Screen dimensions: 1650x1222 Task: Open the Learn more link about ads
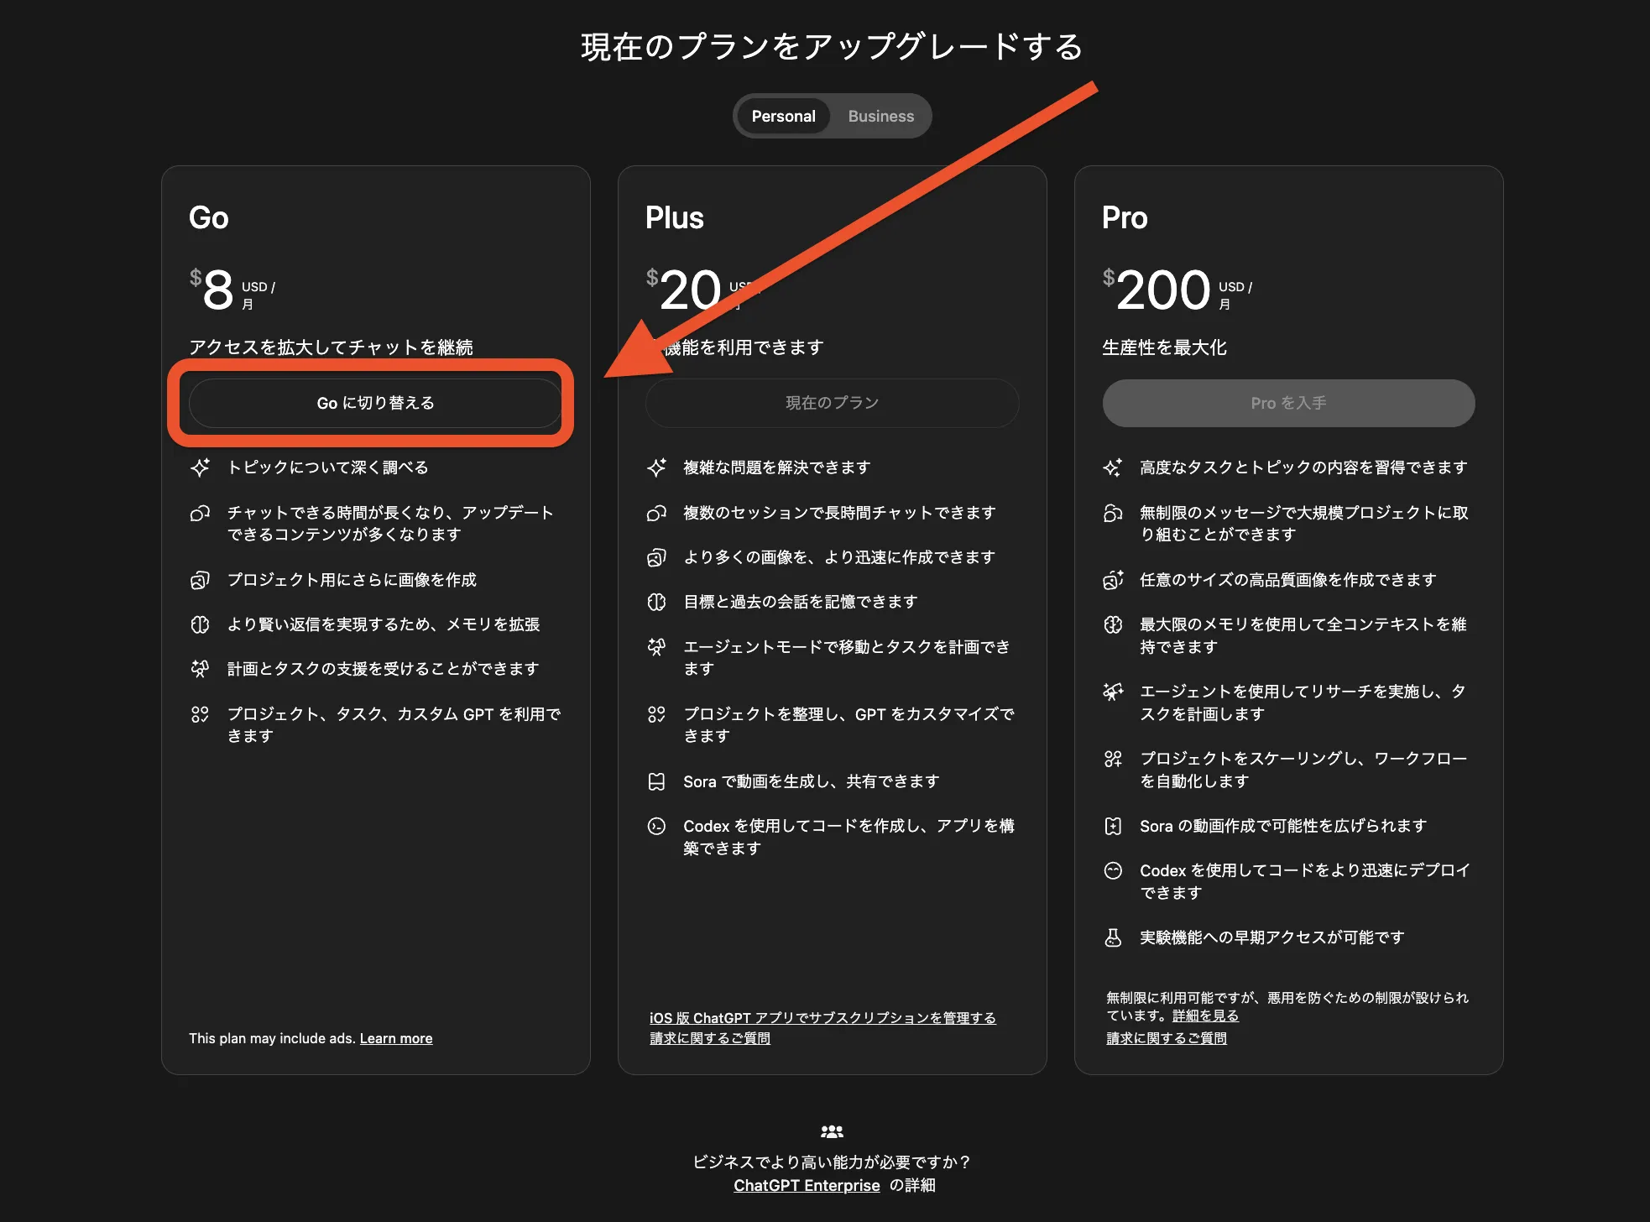395,1038
